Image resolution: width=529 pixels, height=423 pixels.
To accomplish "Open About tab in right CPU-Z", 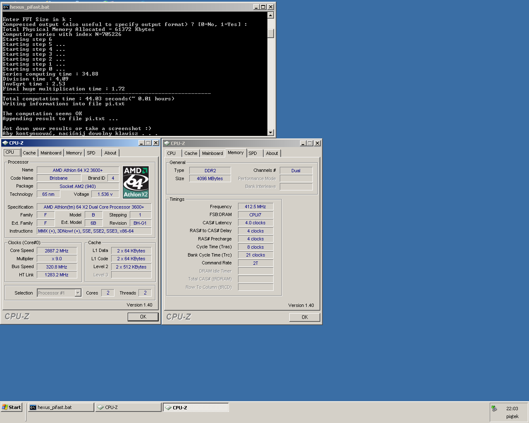I will [x=272, y=153].
